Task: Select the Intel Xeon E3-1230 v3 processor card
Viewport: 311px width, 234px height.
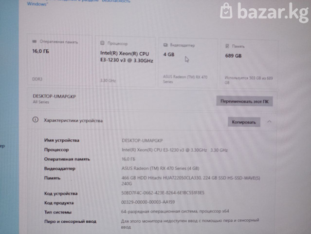Action: [126, 61]
